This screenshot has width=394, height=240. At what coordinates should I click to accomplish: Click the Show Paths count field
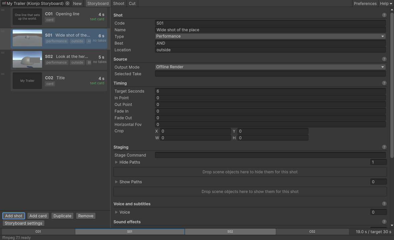point(378,182)
